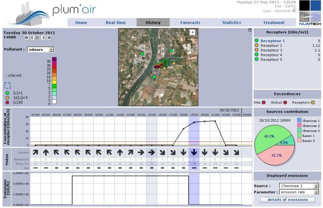The image size is (323, 208).
Task: Select Recepteur 2 in the receptors list
Action: [x=271, y=46]
